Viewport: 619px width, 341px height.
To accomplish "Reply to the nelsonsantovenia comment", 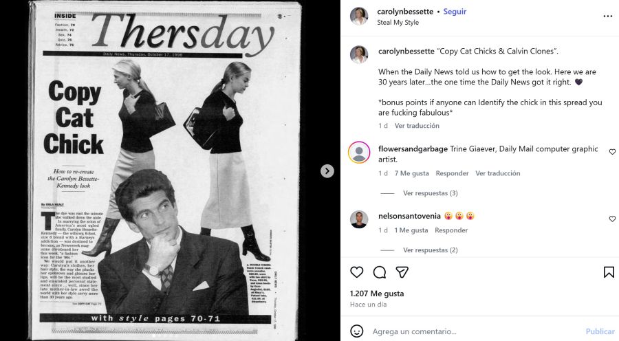I will (451, 230).
